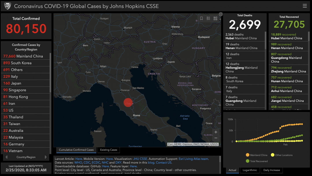This screenshot has width=312, height=176.
Task: Select 22 Malaysia row
Action: 25,137
